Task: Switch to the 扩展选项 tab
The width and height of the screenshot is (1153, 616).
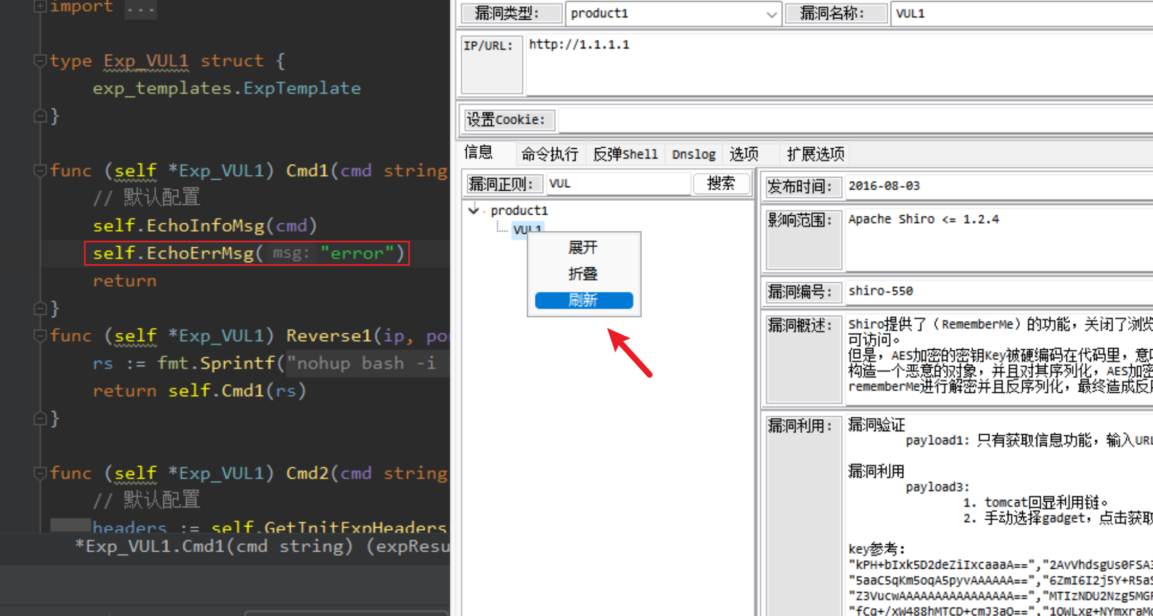Action: tap(815, 154)
